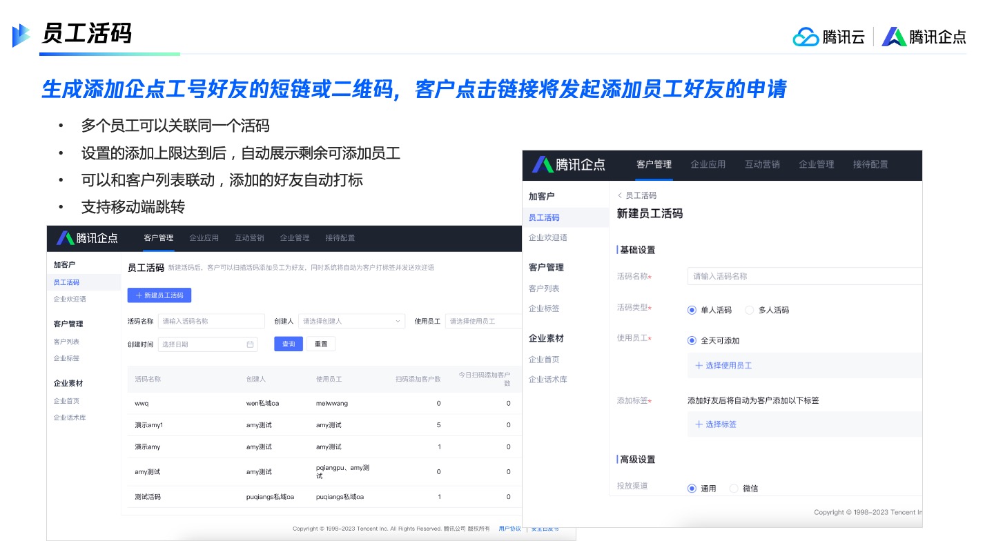Open 接待配置 tab in left list window
Viewport: 994px width, 559px height.
[340, 238]
